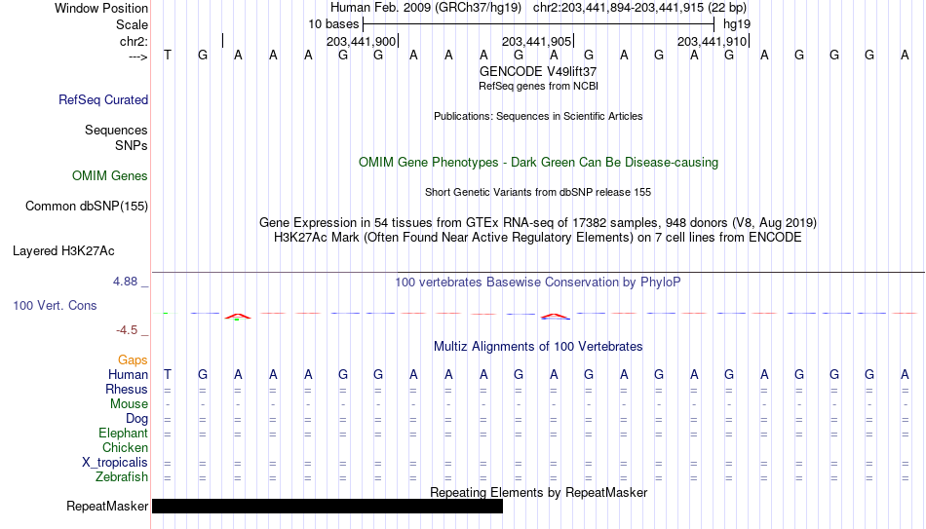Select the Rhesus alignment row label
926x529 pixels.
(127, 390)
